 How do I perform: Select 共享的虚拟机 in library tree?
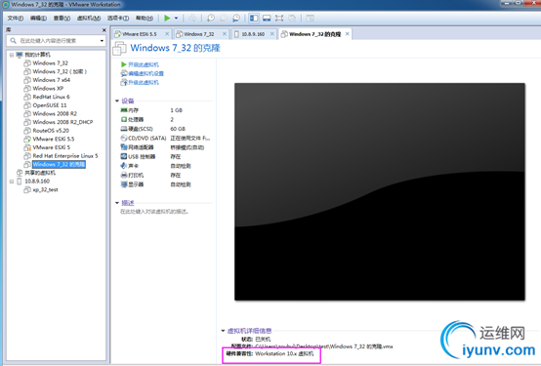click(40, 173)
